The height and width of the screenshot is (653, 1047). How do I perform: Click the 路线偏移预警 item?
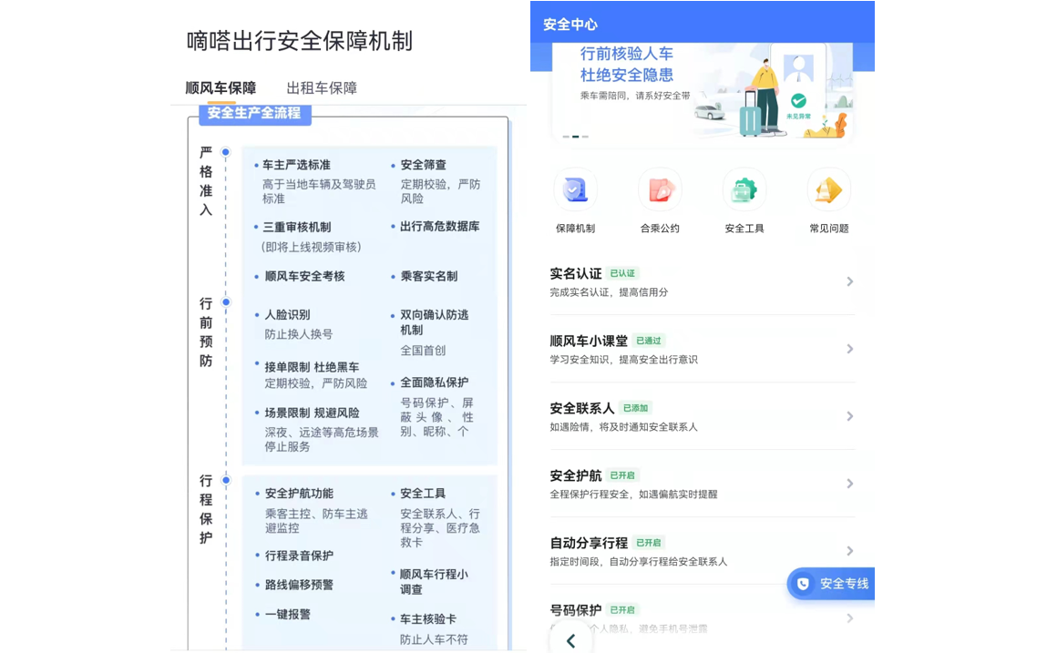pyautogui.click(x=299, y=585)
